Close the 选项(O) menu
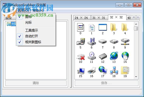The width and height of the screenshot is (144, 97). point(23,11)
